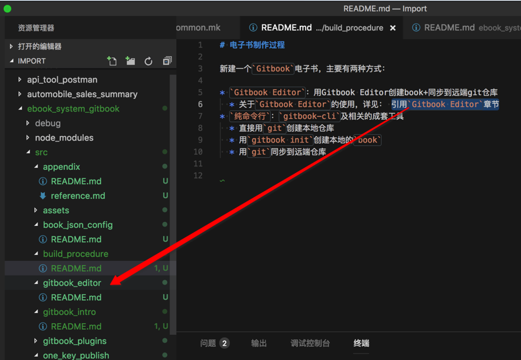Screen dimensions: 521x360
Task: Collapse the gitbook_intro folder
Action: click(36, 312)
